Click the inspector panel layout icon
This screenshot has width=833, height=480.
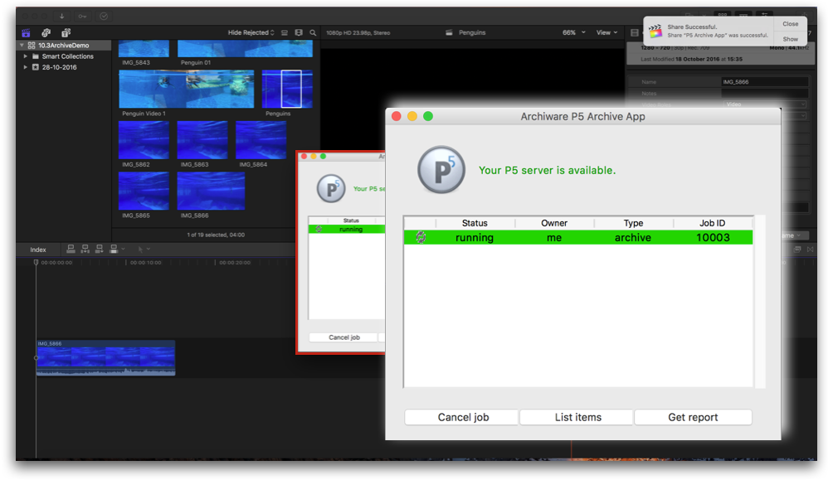click(x=635, y=33)
